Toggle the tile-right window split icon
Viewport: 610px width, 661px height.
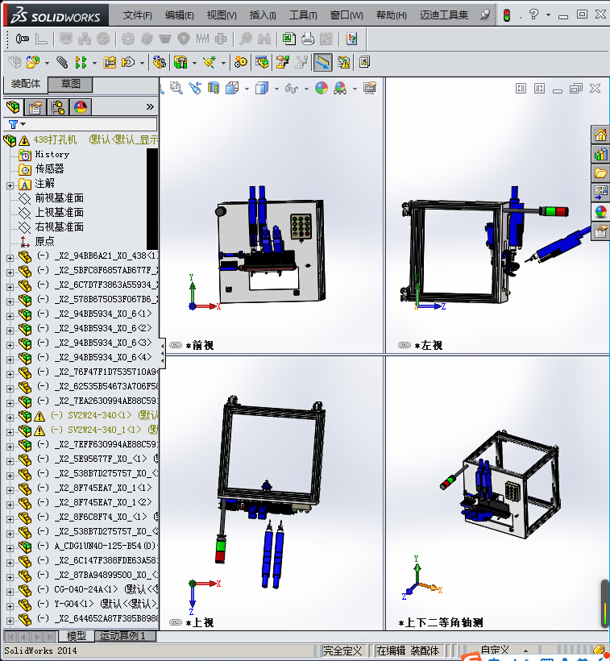(x=540, y=89)
